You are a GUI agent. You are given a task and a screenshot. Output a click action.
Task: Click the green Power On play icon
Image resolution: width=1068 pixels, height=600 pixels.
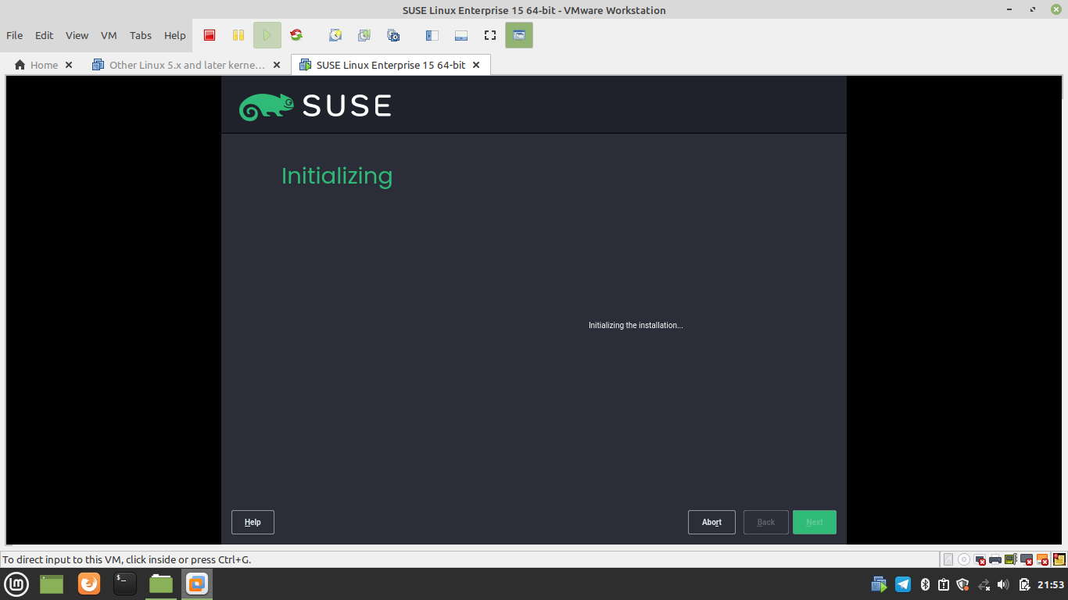267,35
